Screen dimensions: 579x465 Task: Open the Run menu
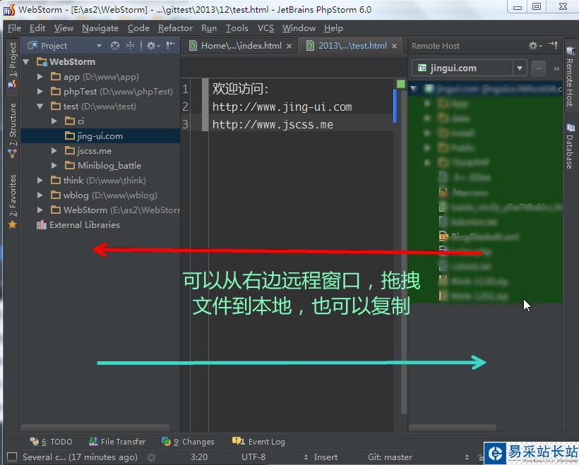208,28
